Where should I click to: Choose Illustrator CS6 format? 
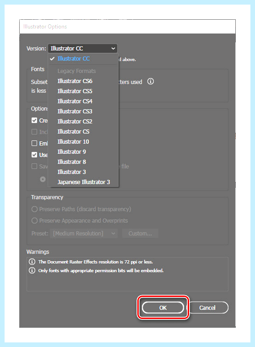(83, 81)
